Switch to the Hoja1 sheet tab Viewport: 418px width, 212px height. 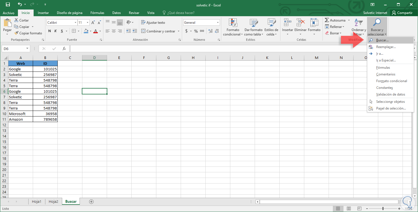pos(37,201)
